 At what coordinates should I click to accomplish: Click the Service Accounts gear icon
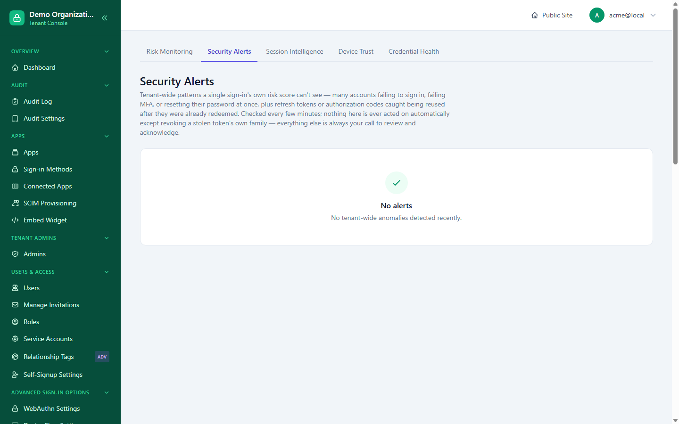(15, 339)
